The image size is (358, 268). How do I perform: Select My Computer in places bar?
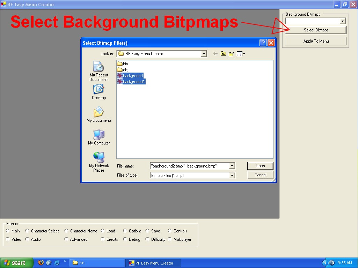99,137
